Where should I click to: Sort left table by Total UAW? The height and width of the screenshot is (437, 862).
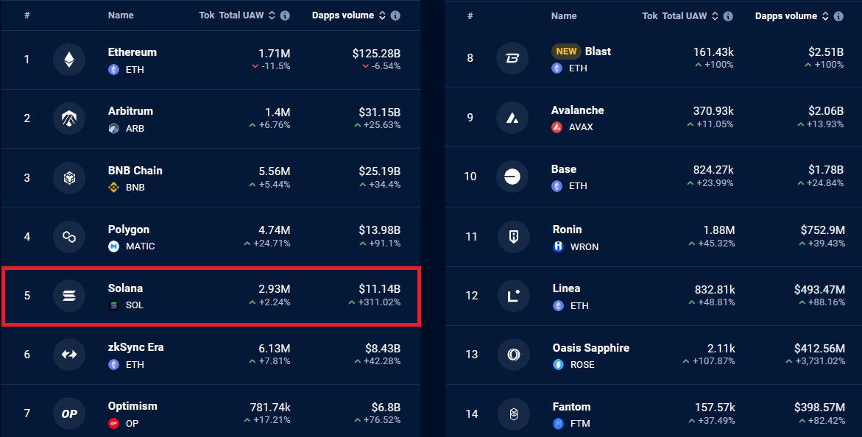(x=272, y=15)
